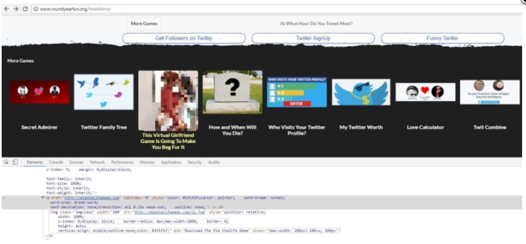Switch to the Console tab
The image size is (526, 244).
[56, 162]
